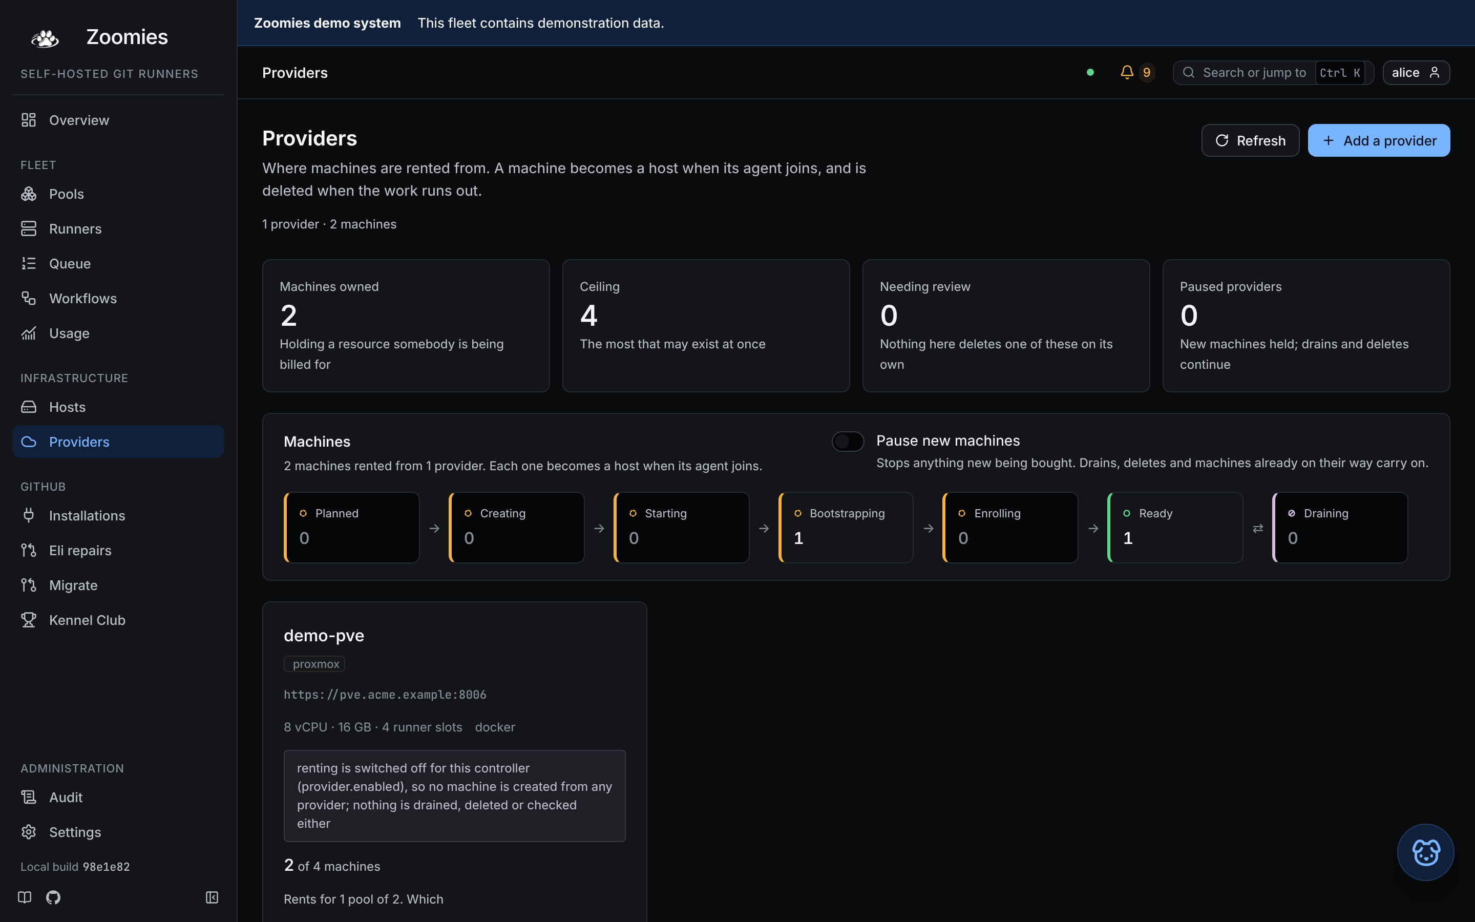Image resolution: width=1475 pixels, height=922 pixels.
Task: Click the Queue list icon
Action: pos(29,263)
